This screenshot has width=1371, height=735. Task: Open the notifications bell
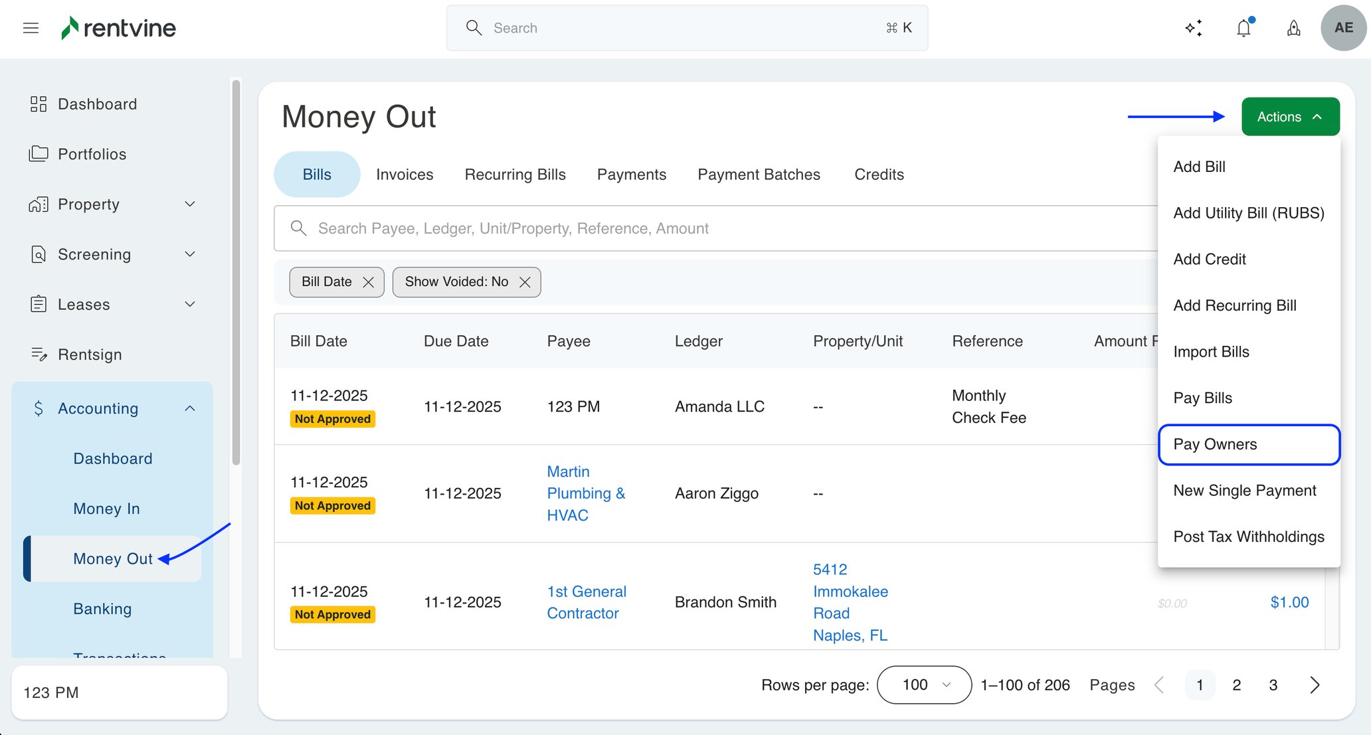(x=1243, y=28)
